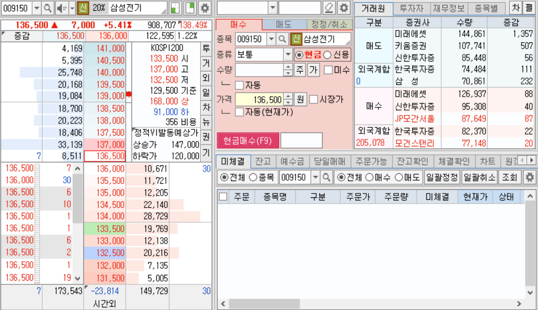
Task: Click bid price 133,500 in order book
Action: tap(105, 229)
